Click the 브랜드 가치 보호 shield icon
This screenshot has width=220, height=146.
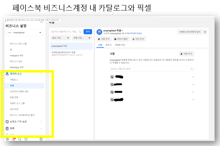pos(7,122)
